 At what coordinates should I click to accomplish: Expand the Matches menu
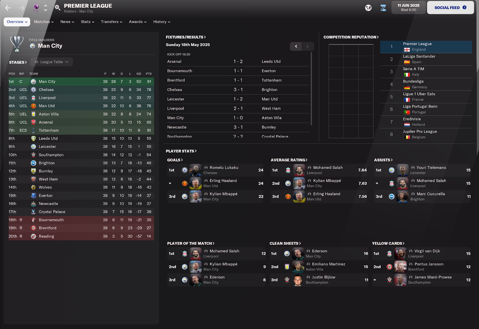click(44, 22)
